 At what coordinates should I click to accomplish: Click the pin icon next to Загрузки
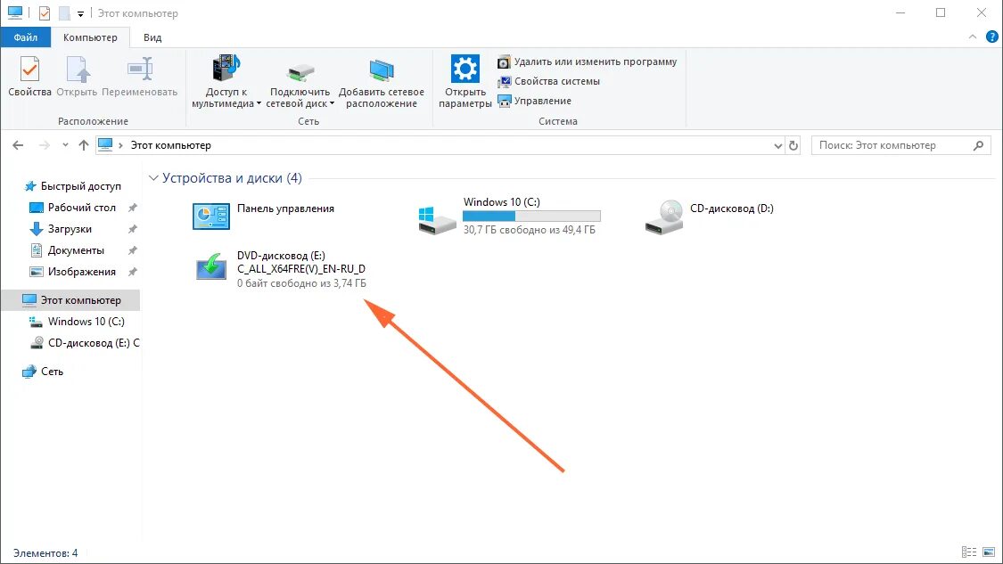pos(133,229)
